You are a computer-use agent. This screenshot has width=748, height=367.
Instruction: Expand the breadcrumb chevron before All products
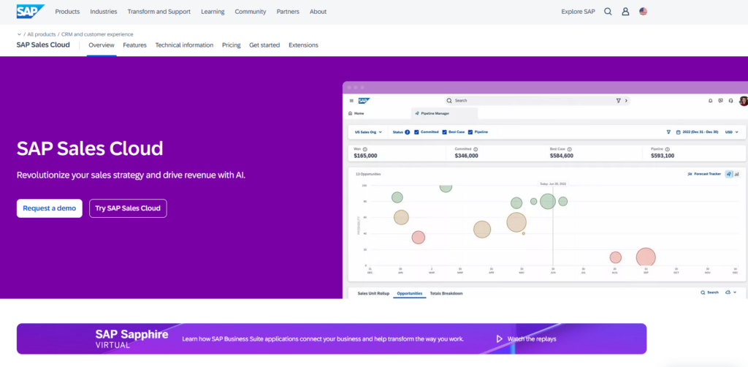tap(19, 34)
